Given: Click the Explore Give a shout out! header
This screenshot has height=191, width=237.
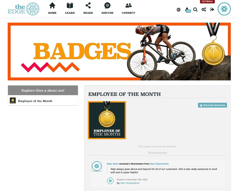Looking at the screenshot, I should pyautogui.click(x=43, y=90).
